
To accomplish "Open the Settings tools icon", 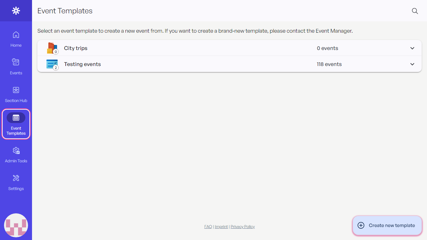I will coord(16,178).
